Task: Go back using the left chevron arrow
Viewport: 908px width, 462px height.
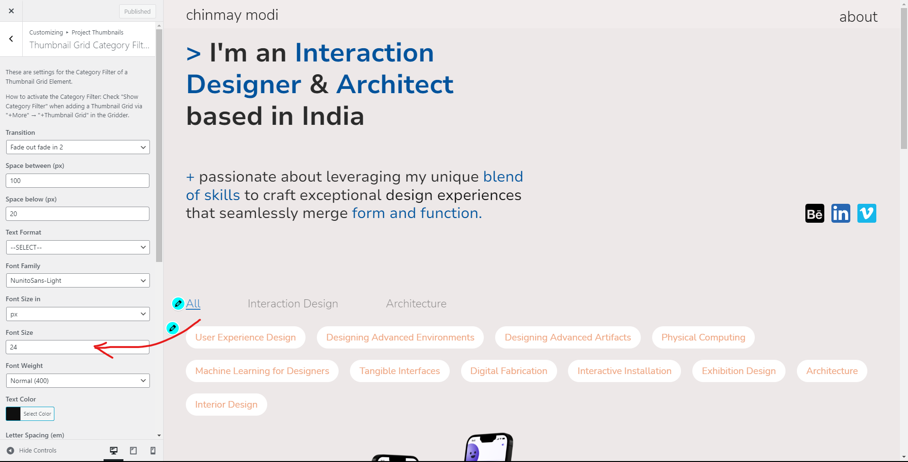Action: 11,39
